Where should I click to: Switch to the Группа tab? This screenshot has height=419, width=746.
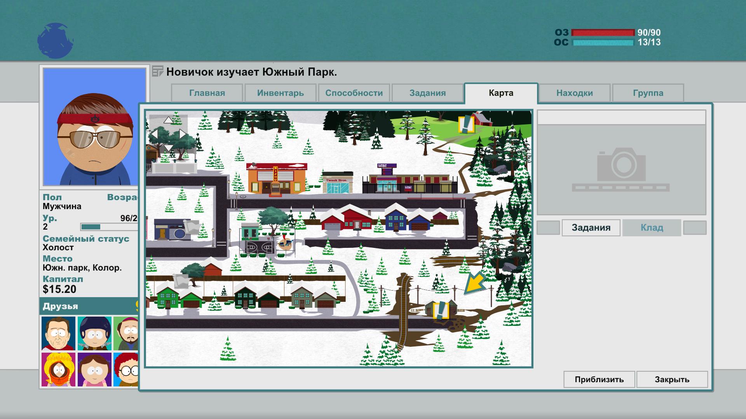click(x=648, y=93)
